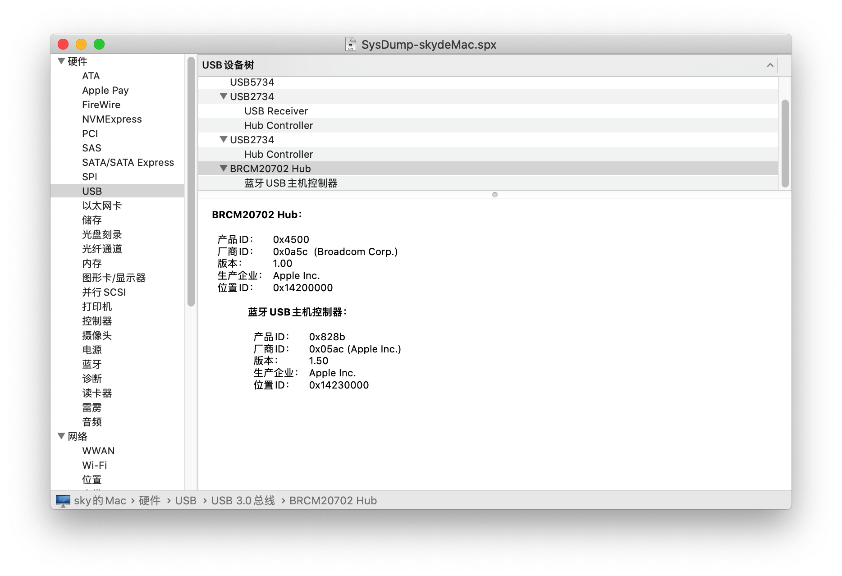Click the SPX document icon in title bar
Viewport: 842px width, 576px height.
pos(351,44)
